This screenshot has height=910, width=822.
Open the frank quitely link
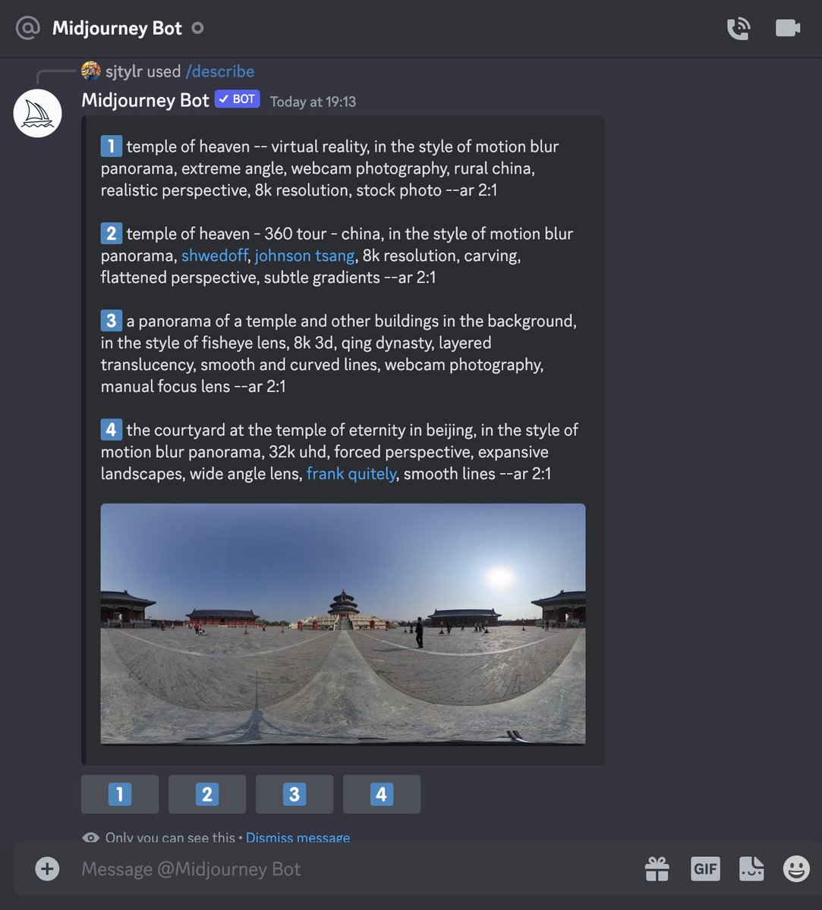pyautogui.click(x=351, y=474)
